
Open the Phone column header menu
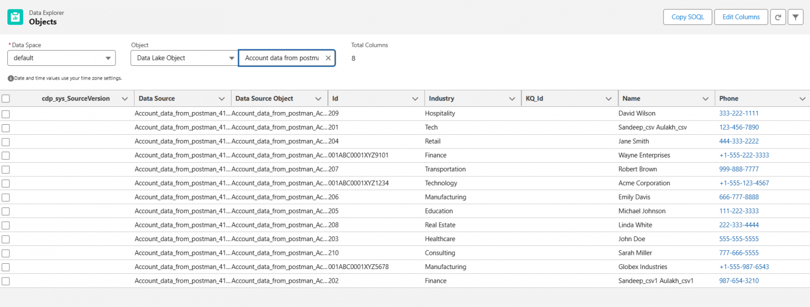tap(802, 98)
